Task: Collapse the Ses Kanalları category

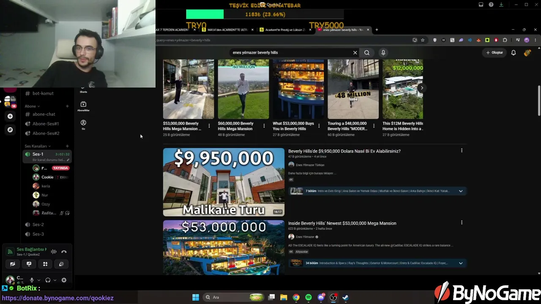Action: [x=38, y=146]
